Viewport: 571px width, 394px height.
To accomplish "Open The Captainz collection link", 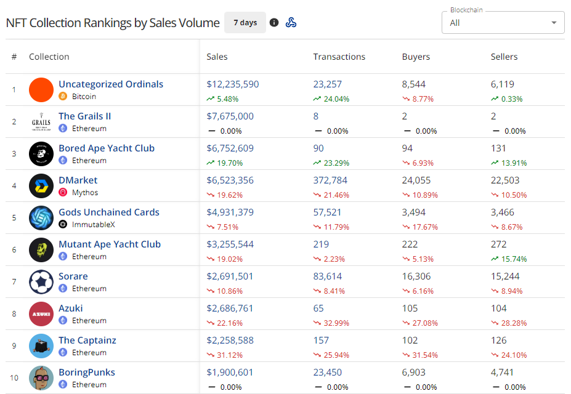I will tap(87, 340).
